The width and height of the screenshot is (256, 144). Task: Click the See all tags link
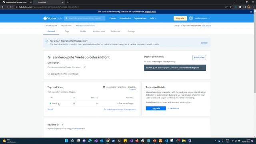tap(50, 109)
